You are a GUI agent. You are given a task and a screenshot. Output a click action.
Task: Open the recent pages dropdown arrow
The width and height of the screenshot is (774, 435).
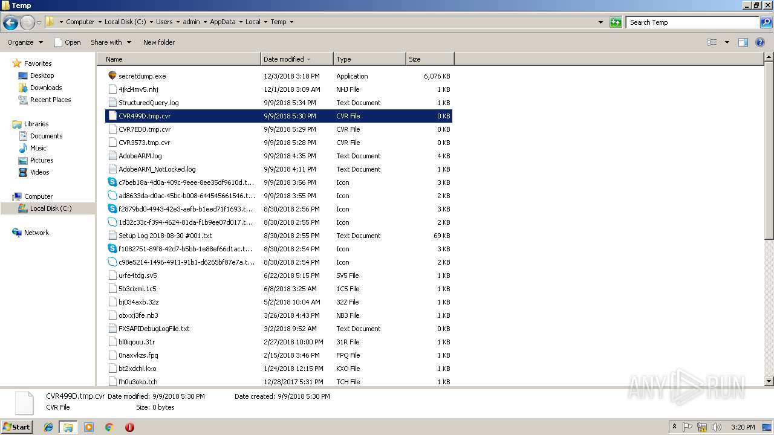(39, 23)
